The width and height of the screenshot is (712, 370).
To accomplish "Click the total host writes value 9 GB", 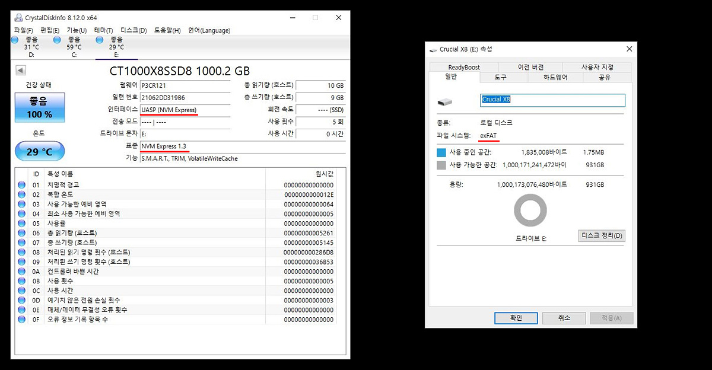I will click(320, 97).
